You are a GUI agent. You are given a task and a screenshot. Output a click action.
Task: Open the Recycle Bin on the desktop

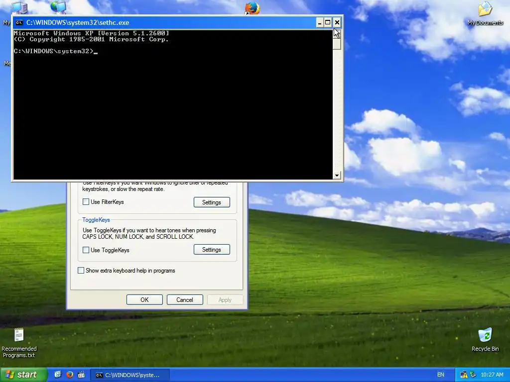(x=485, y=340)
